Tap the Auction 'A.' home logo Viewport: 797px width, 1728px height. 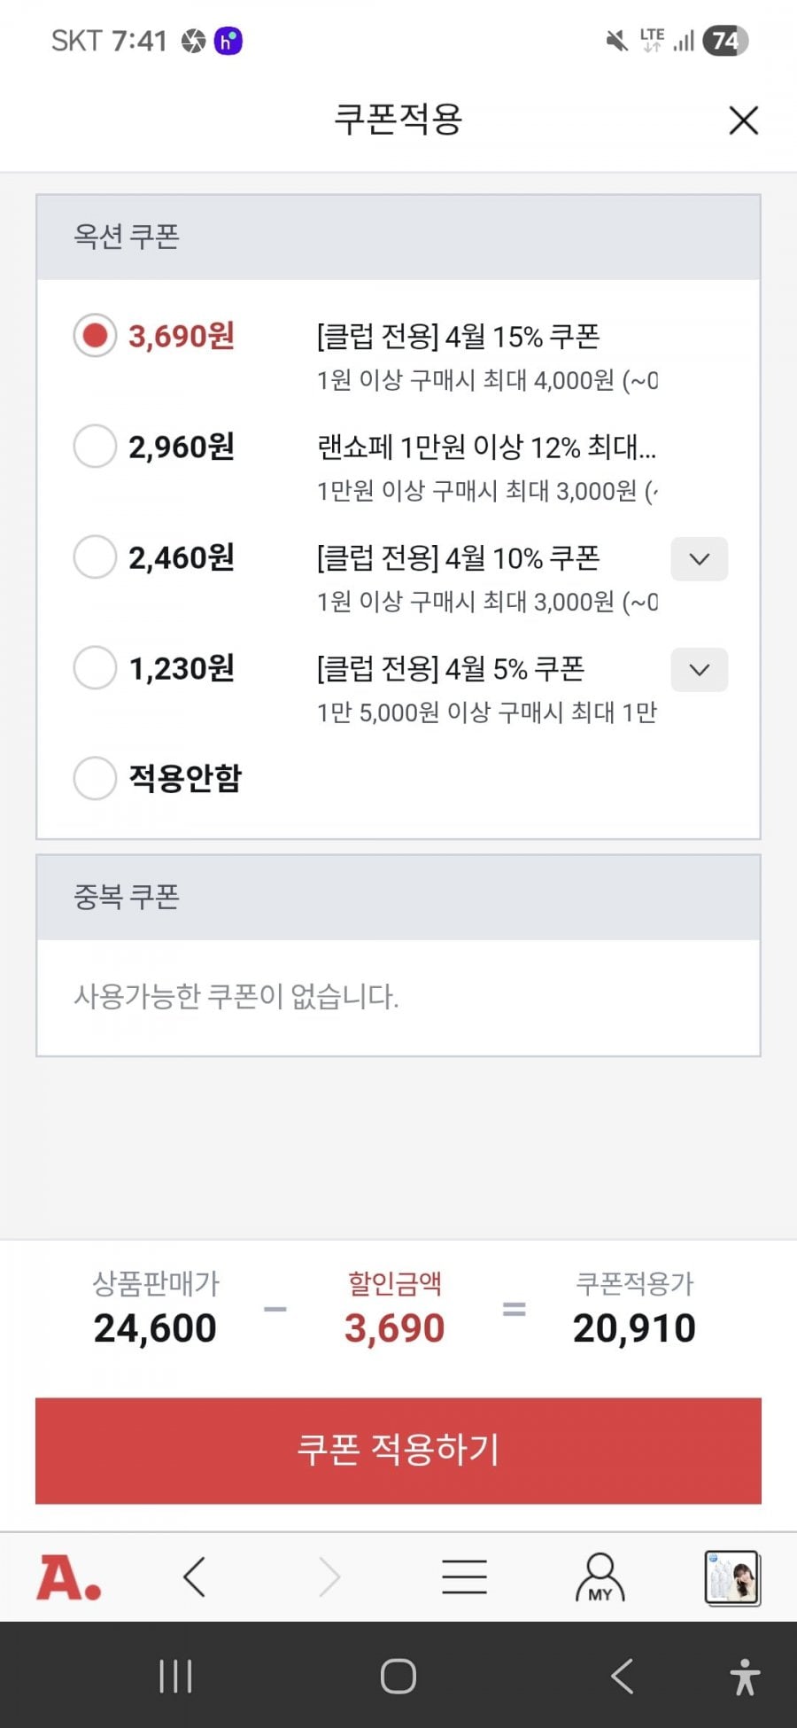[x=68, y=1578]
